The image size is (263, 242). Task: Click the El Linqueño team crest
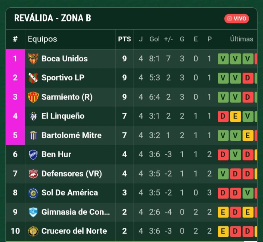[x=33, y=116]
